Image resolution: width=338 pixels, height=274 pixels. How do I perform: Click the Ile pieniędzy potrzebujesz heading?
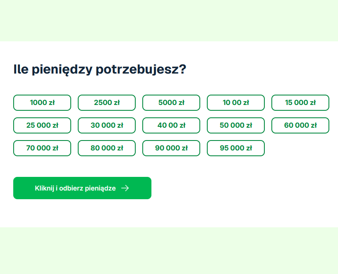click(x=101, y=69)
